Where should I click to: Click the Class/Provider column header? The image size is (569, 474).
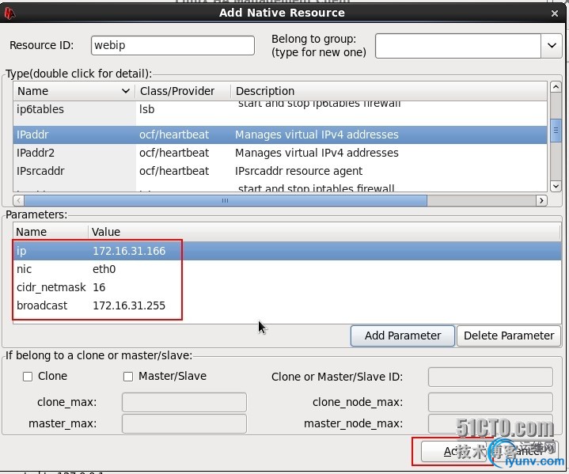click(x=183, y=91)
